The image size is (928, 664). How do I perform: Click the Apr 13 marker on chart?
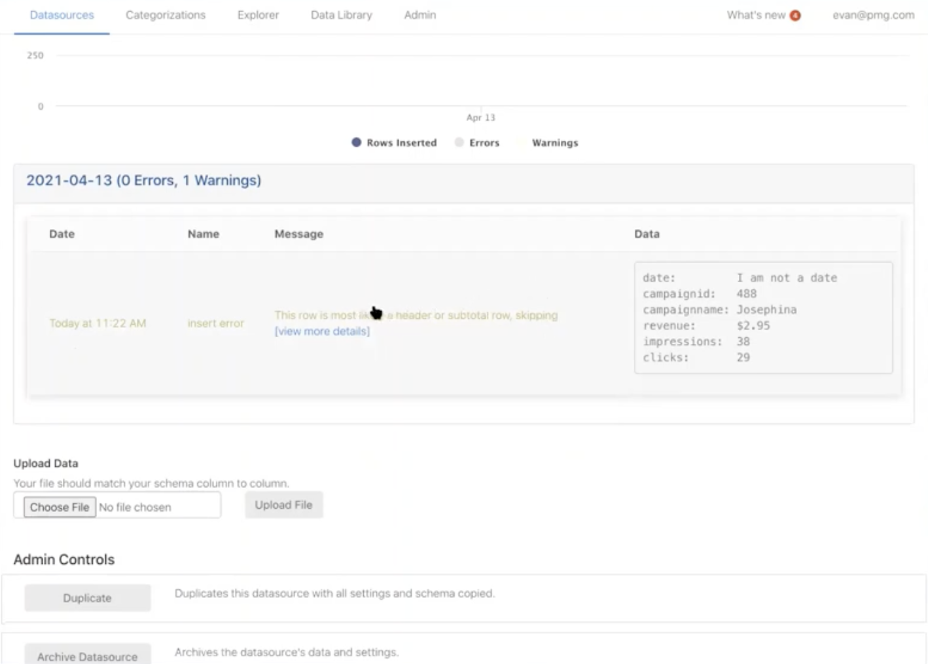point(480,117)
